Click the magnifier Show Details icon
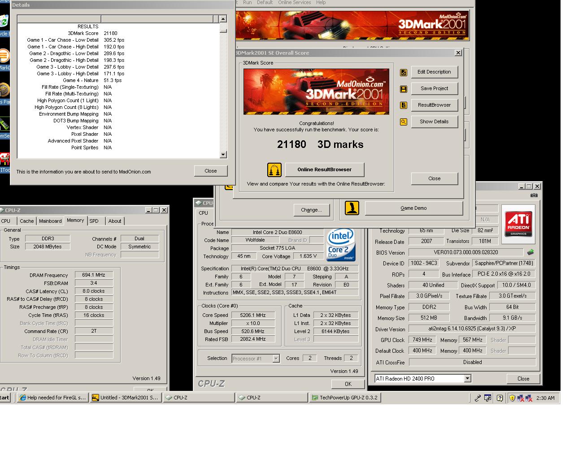Screen dimensions: 574x459 click(x=404, y=122)
